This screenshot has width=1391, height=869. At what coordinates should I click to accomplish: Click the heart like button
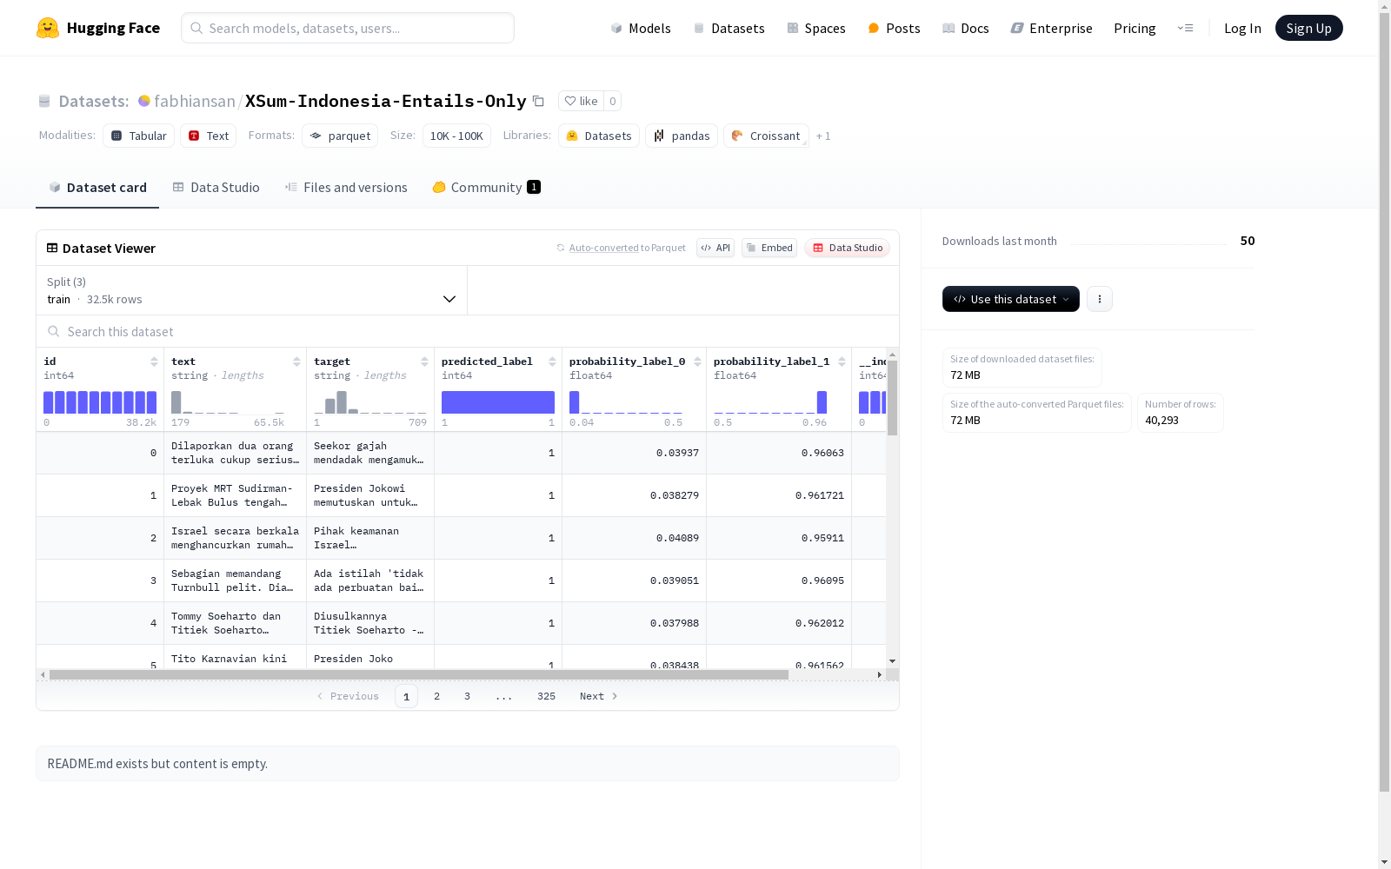pos(581,101)
